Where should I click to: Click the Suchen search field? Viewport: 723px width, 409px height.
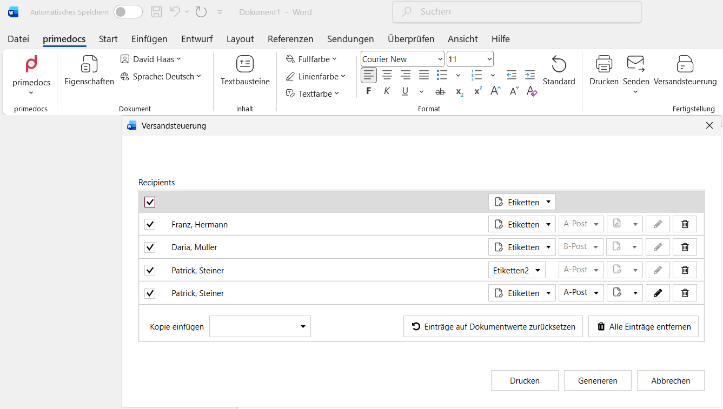coord(517,12)
